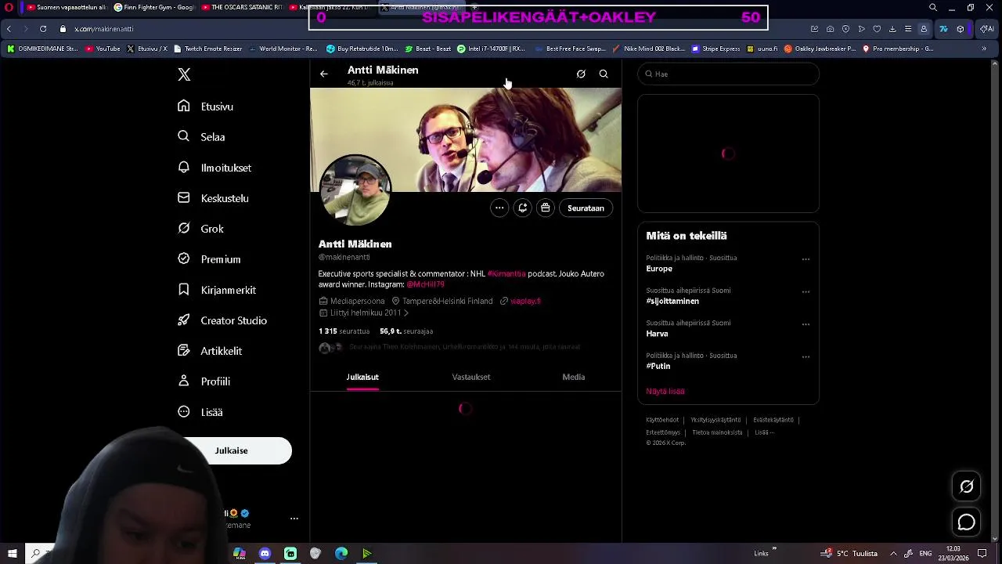Image resolution: width=1002 pixels, height=564 pixels.
Task: Switch to Vastaukset tab
Action: click(x=471, y=377)
